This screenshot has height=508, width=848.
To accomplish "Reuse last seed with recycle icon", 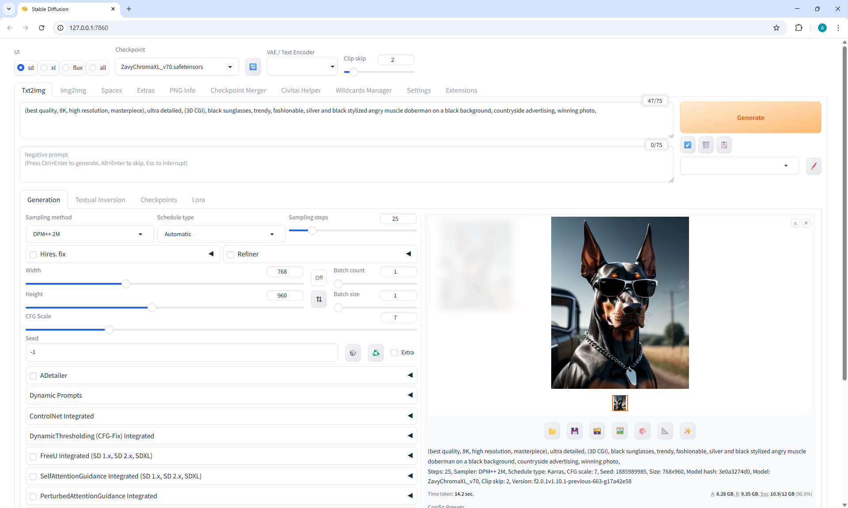I will (x=376, y=353).
